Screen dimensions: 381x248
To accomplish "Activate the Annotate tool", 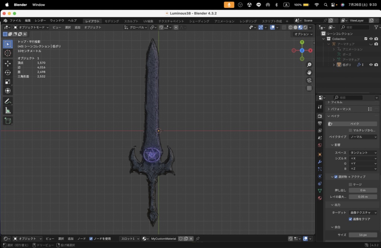I will pos(8,101).
